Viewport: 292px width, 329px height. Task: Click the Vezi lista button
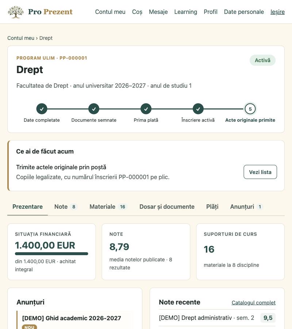260,172
